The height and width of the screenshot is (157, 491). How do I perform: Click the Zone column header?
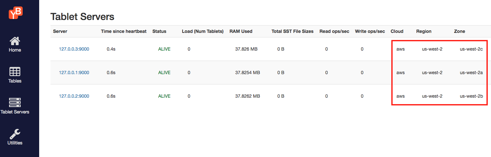(460, 31)
